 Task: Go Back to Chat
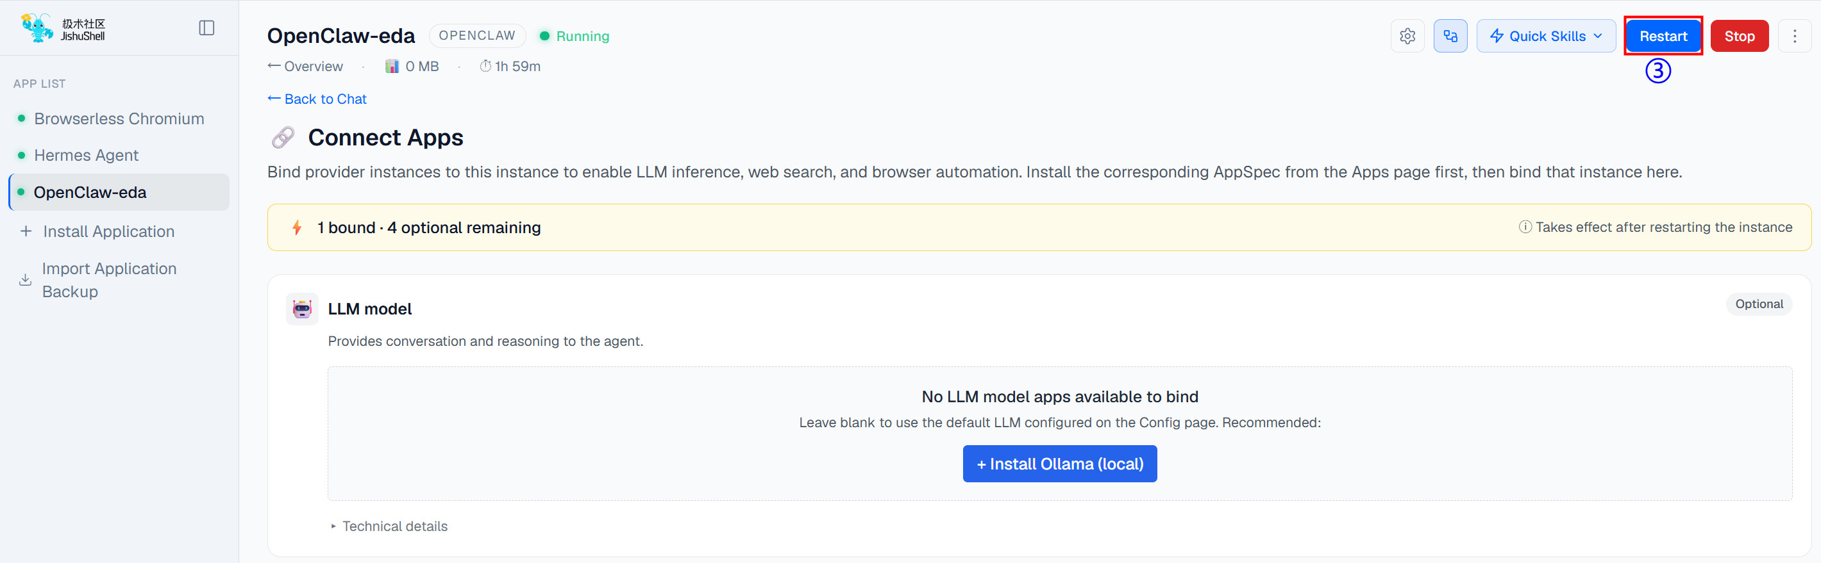point(317,99)
